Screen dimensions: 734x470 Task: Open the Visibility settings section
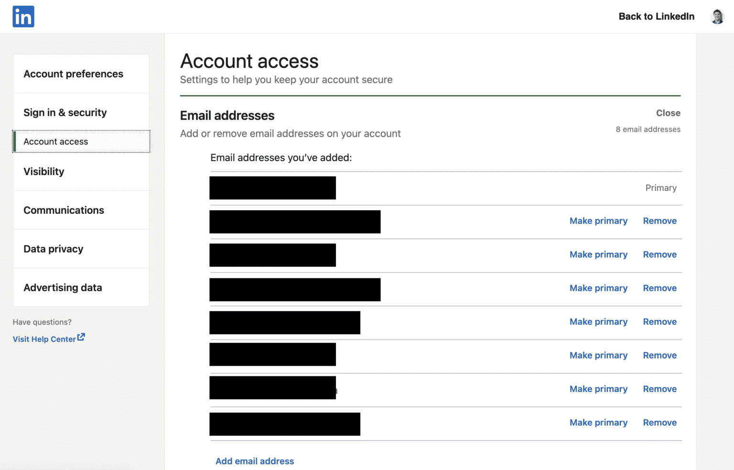pyautogui.click(x=44, y=171)
